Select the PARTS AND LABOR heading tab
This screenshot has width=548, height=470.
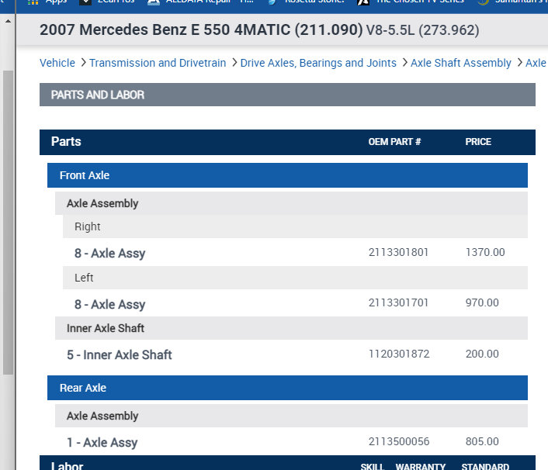click(98, 95)
